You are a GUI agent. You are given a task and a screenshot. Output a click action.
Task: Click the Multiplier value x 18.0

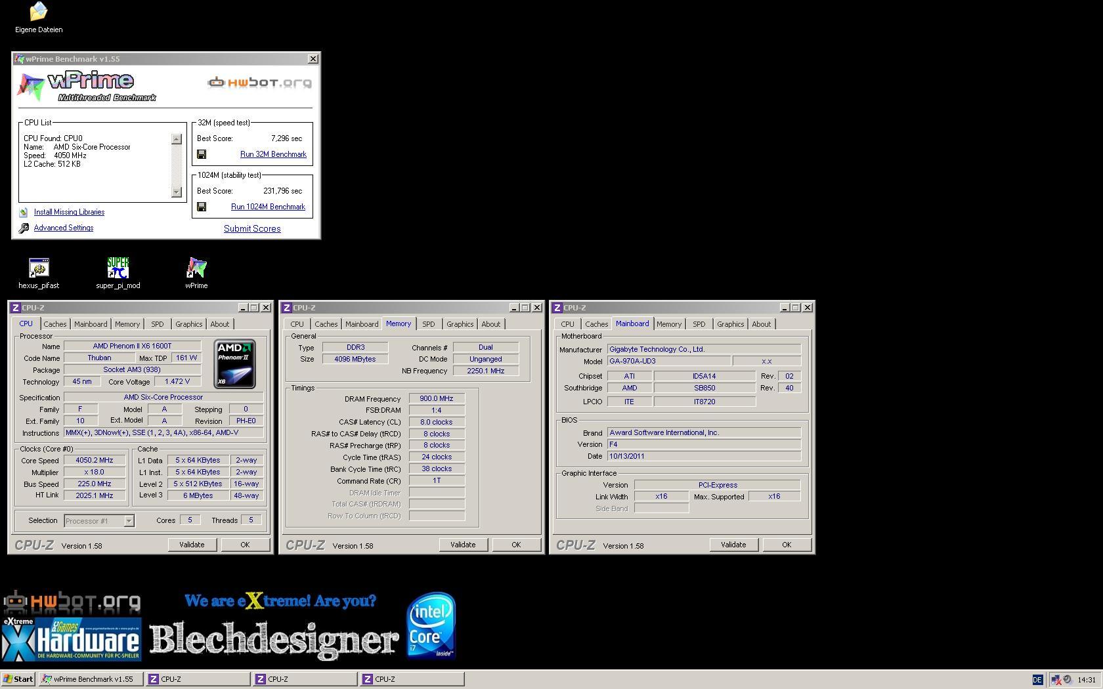coord(95,472)
